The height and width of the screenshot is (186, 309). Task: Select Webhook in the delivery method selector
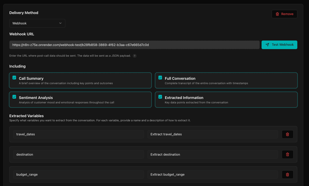[x=37, y=23]
